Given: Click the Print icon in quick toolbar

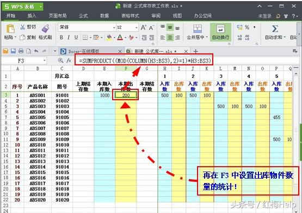Looking at the screenshot, I should [21, 51].
